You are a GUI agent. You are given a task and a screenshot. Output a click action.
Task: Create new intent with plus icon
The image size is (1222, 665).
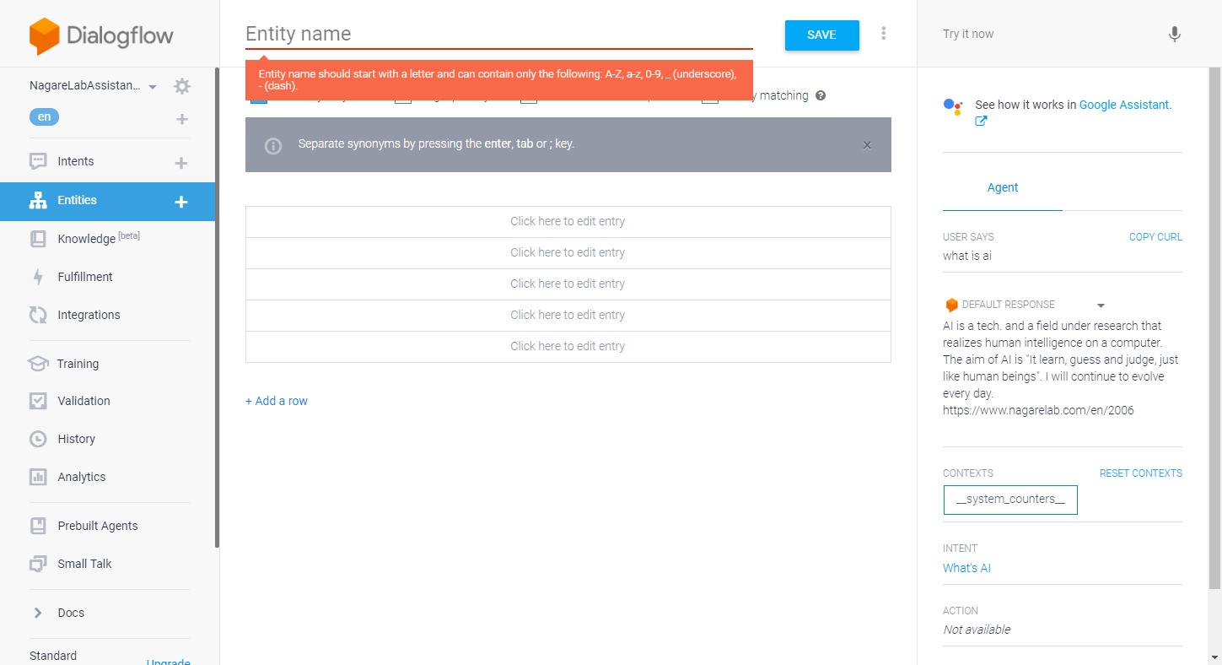(180, 163)
